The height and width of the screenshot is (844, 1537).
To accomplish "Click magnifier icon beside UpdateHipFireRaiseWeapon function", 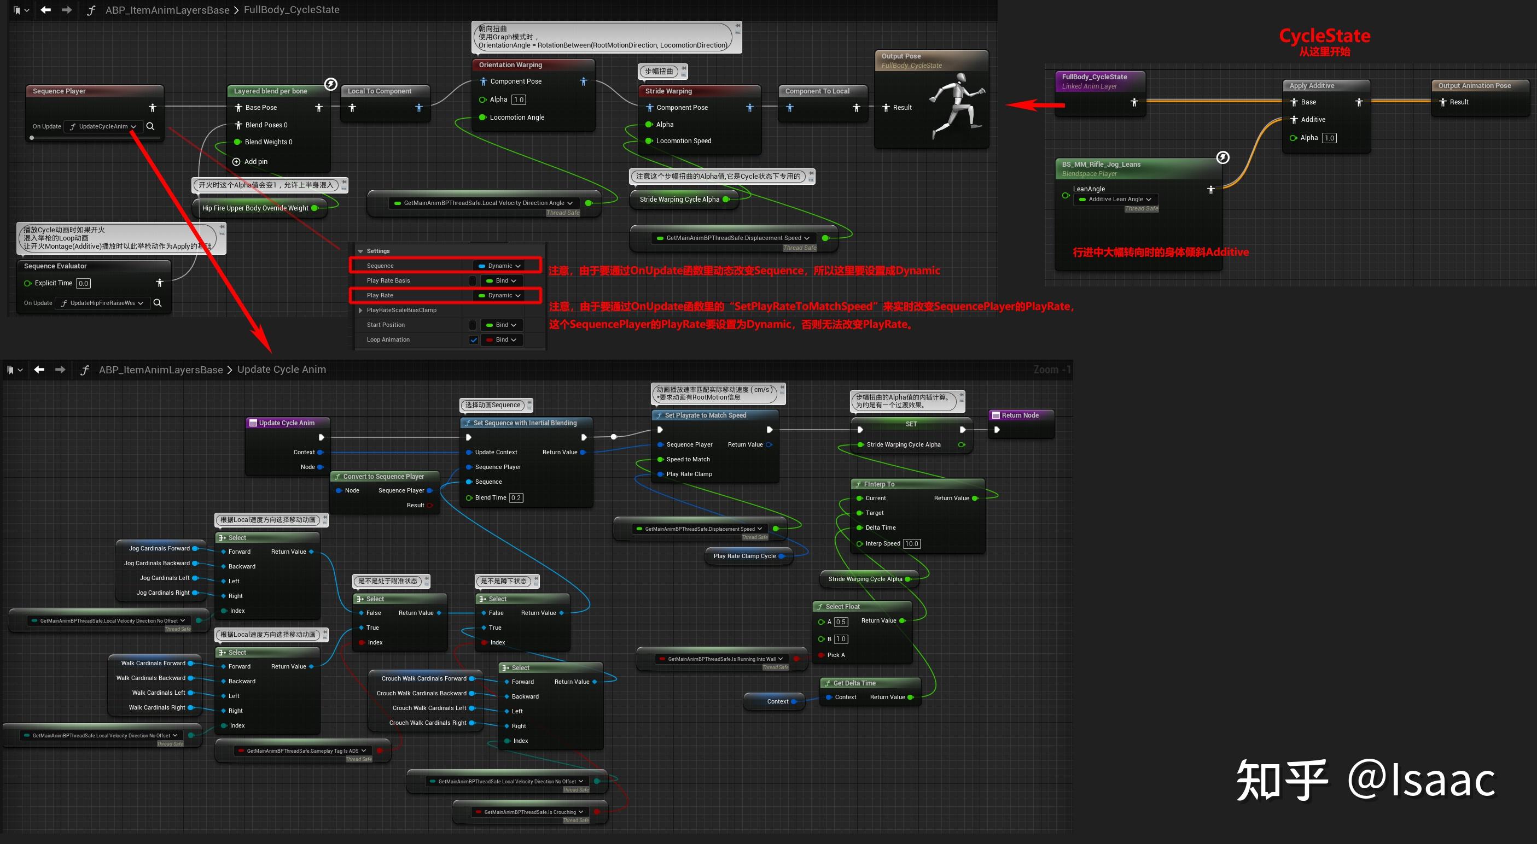I will 158,303.
